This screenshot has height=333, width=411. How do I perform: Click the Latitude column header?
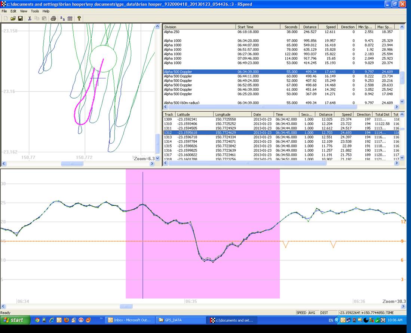(194, 115)
